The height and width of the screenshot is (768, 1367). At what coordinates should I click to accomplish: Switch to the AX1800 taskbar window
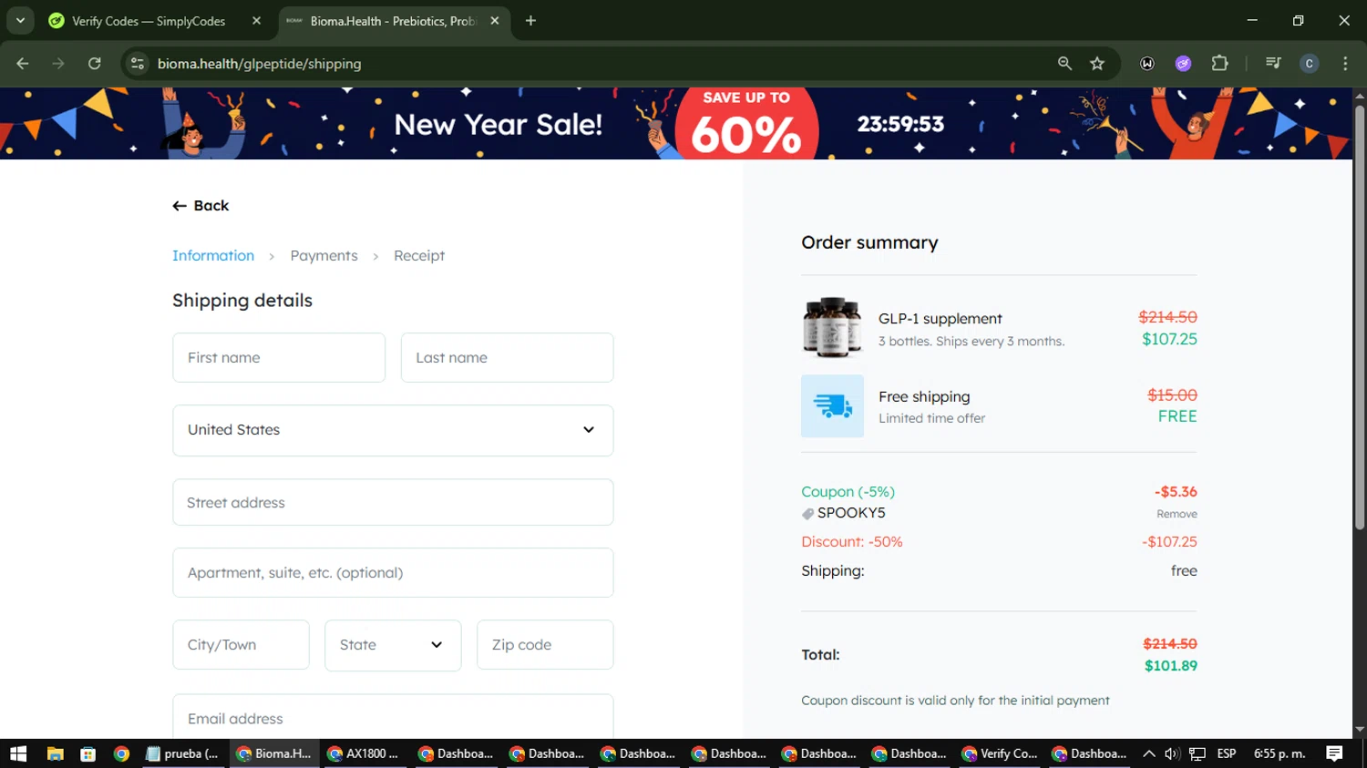click(x=365, y=753)
